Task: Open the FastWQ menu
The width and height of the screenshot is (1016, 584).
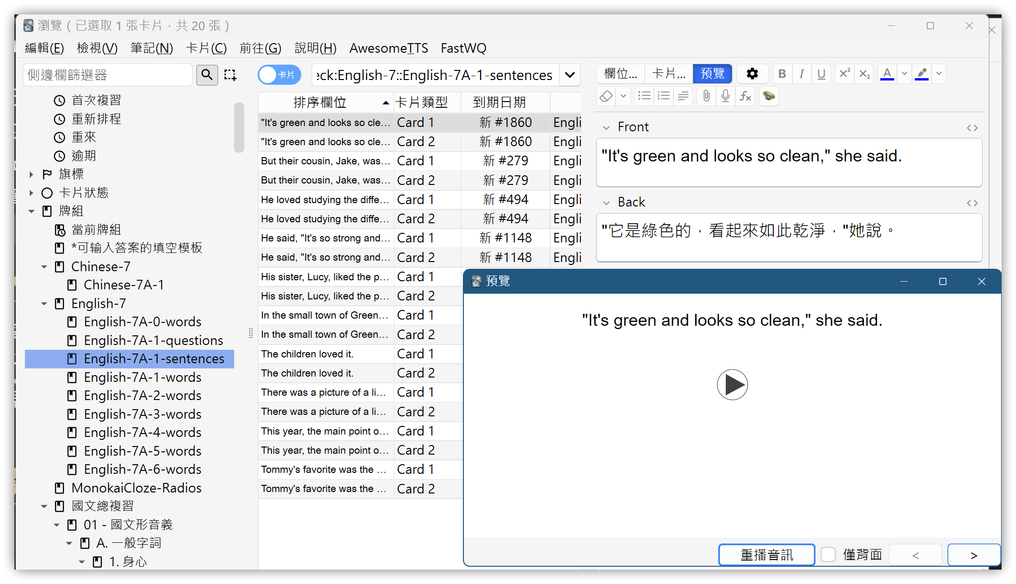Action: click(463, 48)
